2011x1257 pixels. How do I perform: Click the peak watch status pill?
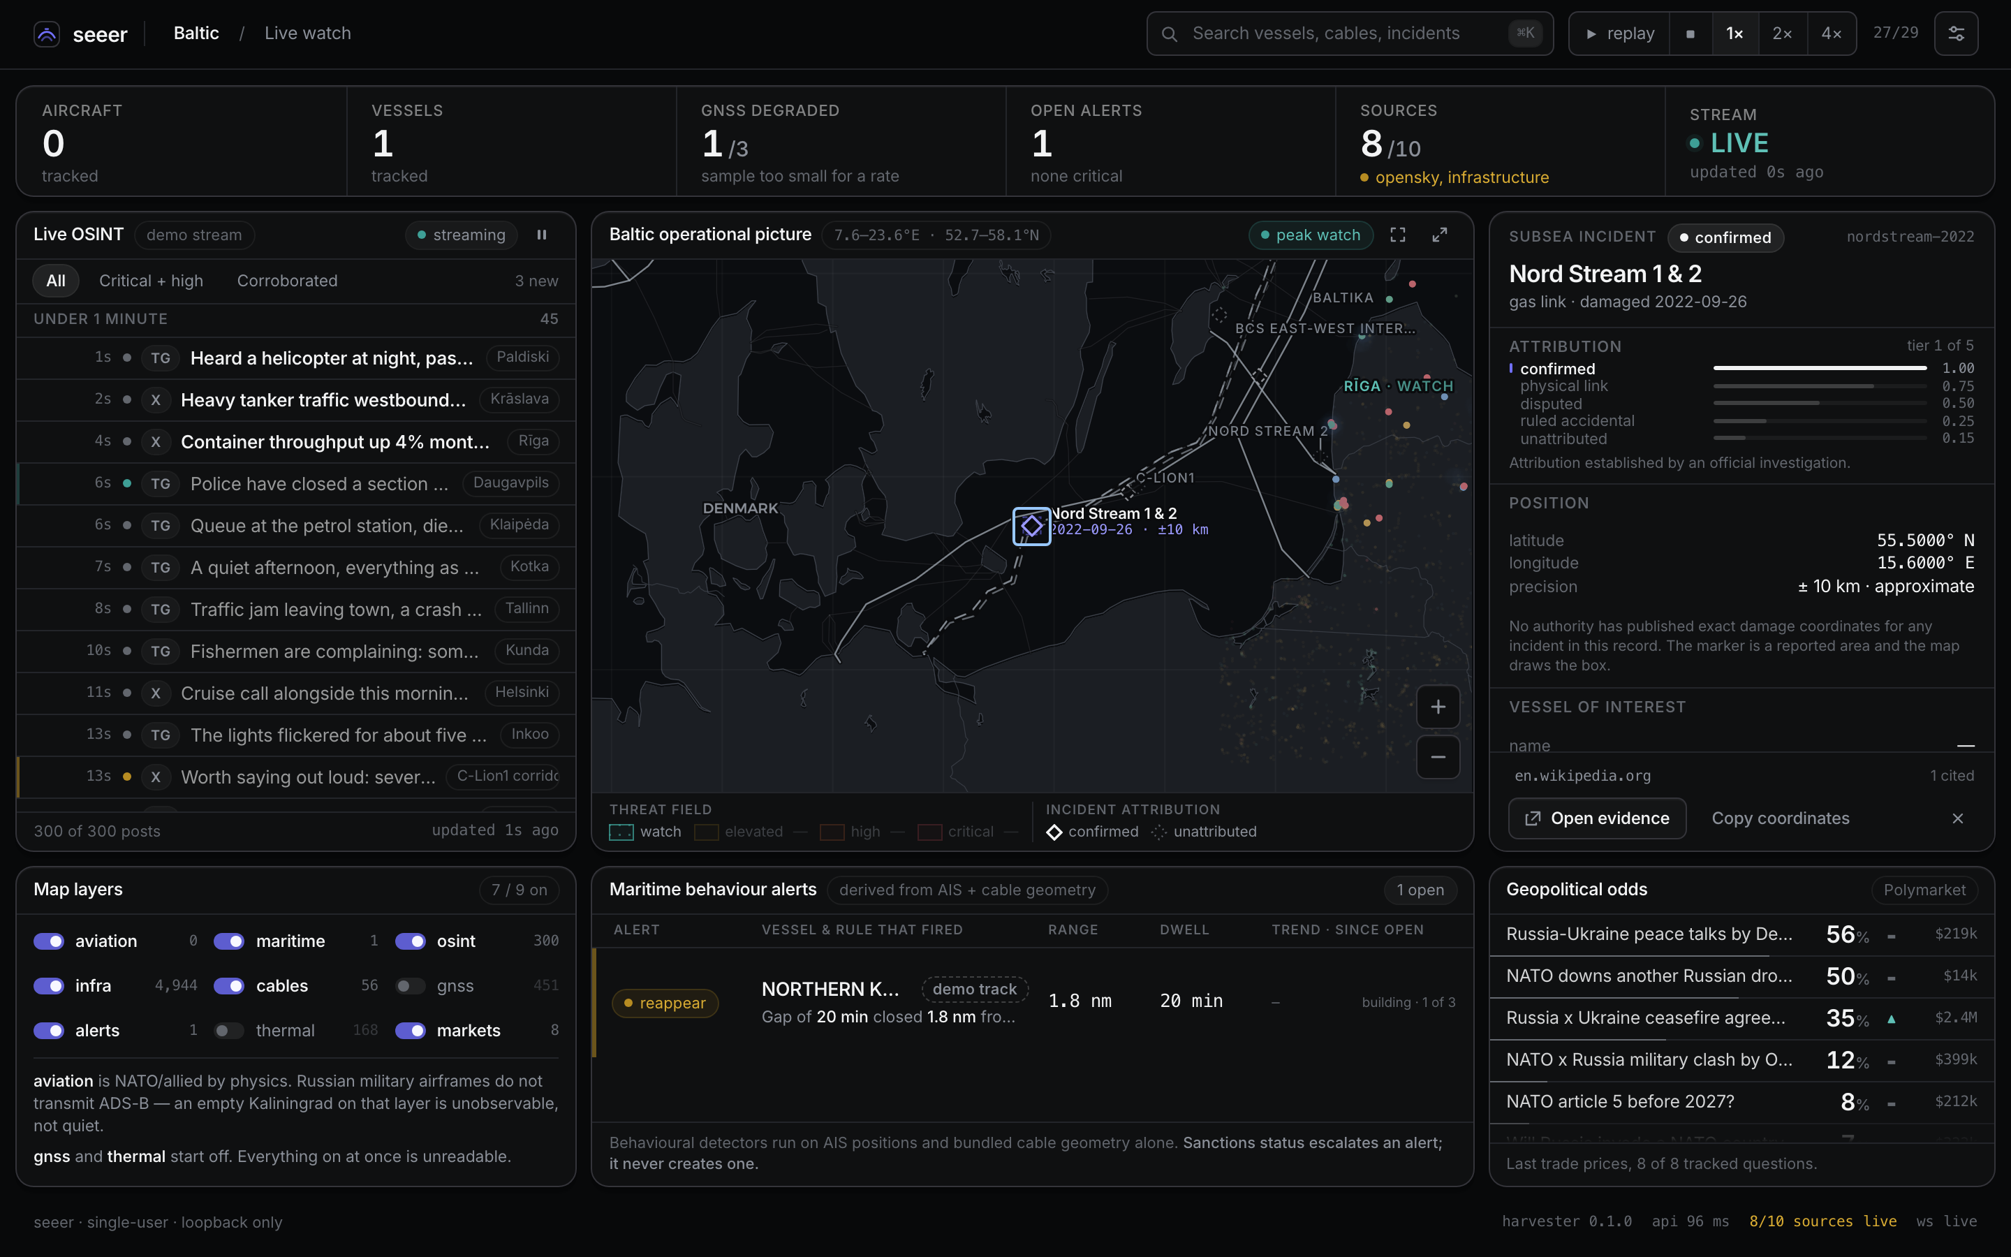1311,235
